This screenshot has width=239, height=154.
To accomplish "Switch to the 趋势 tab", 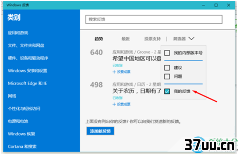I will click(99, 39).
